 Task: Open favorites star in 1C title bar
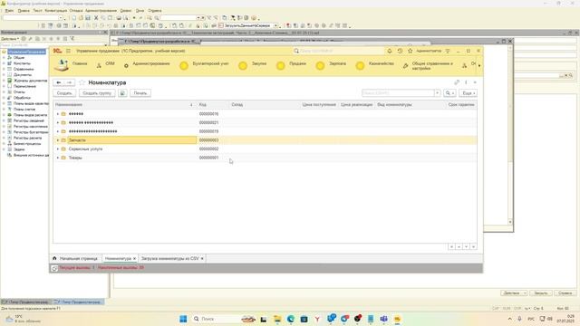tap(411, 51)
